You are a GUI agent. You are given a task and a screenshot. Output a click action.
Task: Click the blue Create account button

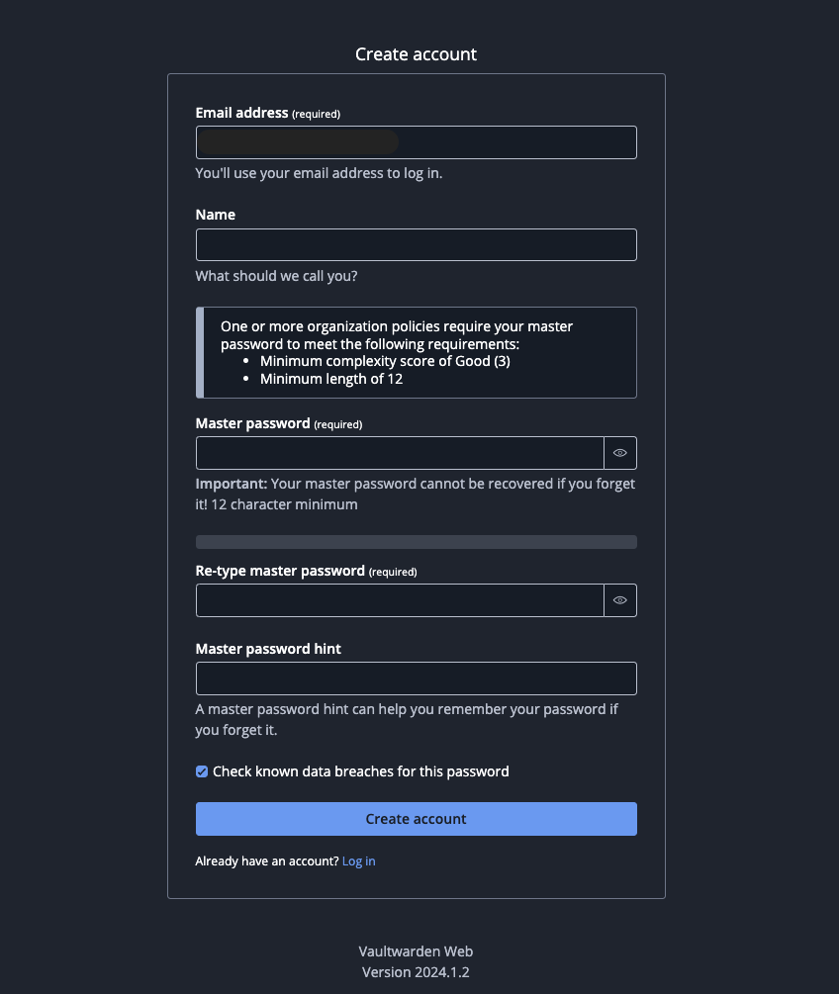coord(416,819)
